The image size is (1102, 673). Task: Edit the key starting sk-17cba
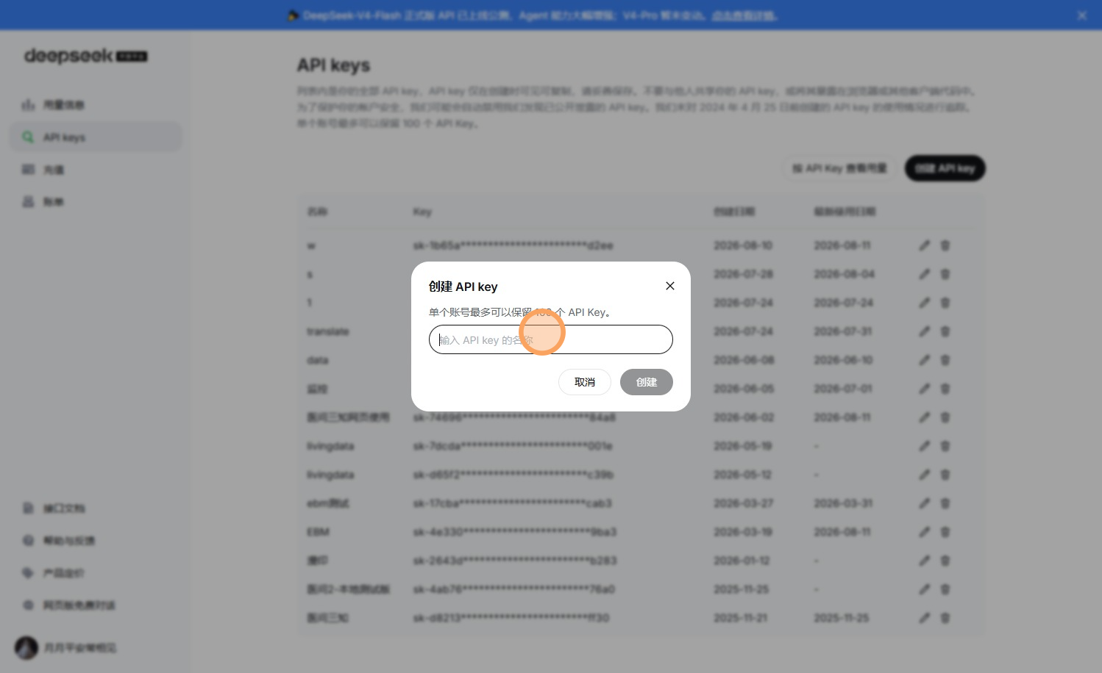click(925, 503)
